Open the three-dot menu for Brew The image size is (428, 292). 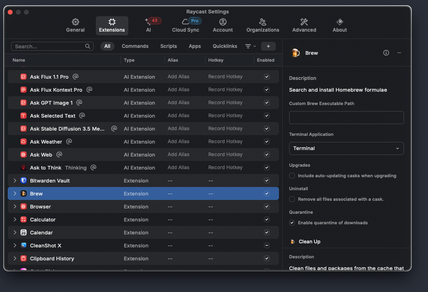point(399,53)
